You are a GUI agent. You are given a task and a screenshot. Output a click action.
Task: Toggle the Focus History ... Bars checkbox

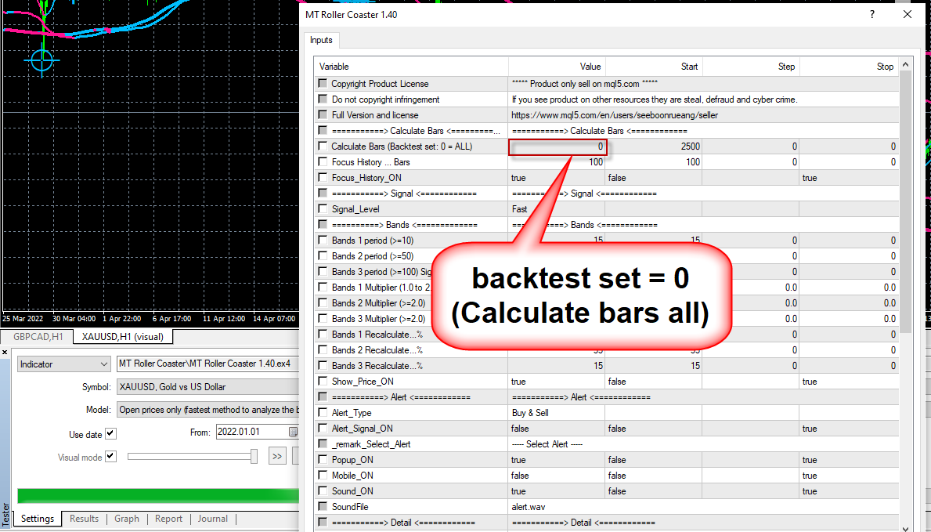click(323, 161)
